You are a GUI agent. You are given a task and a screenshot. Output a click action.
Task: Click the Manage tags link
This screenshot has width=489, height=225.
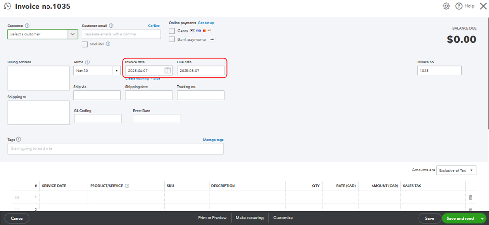[x=213, y=140]
